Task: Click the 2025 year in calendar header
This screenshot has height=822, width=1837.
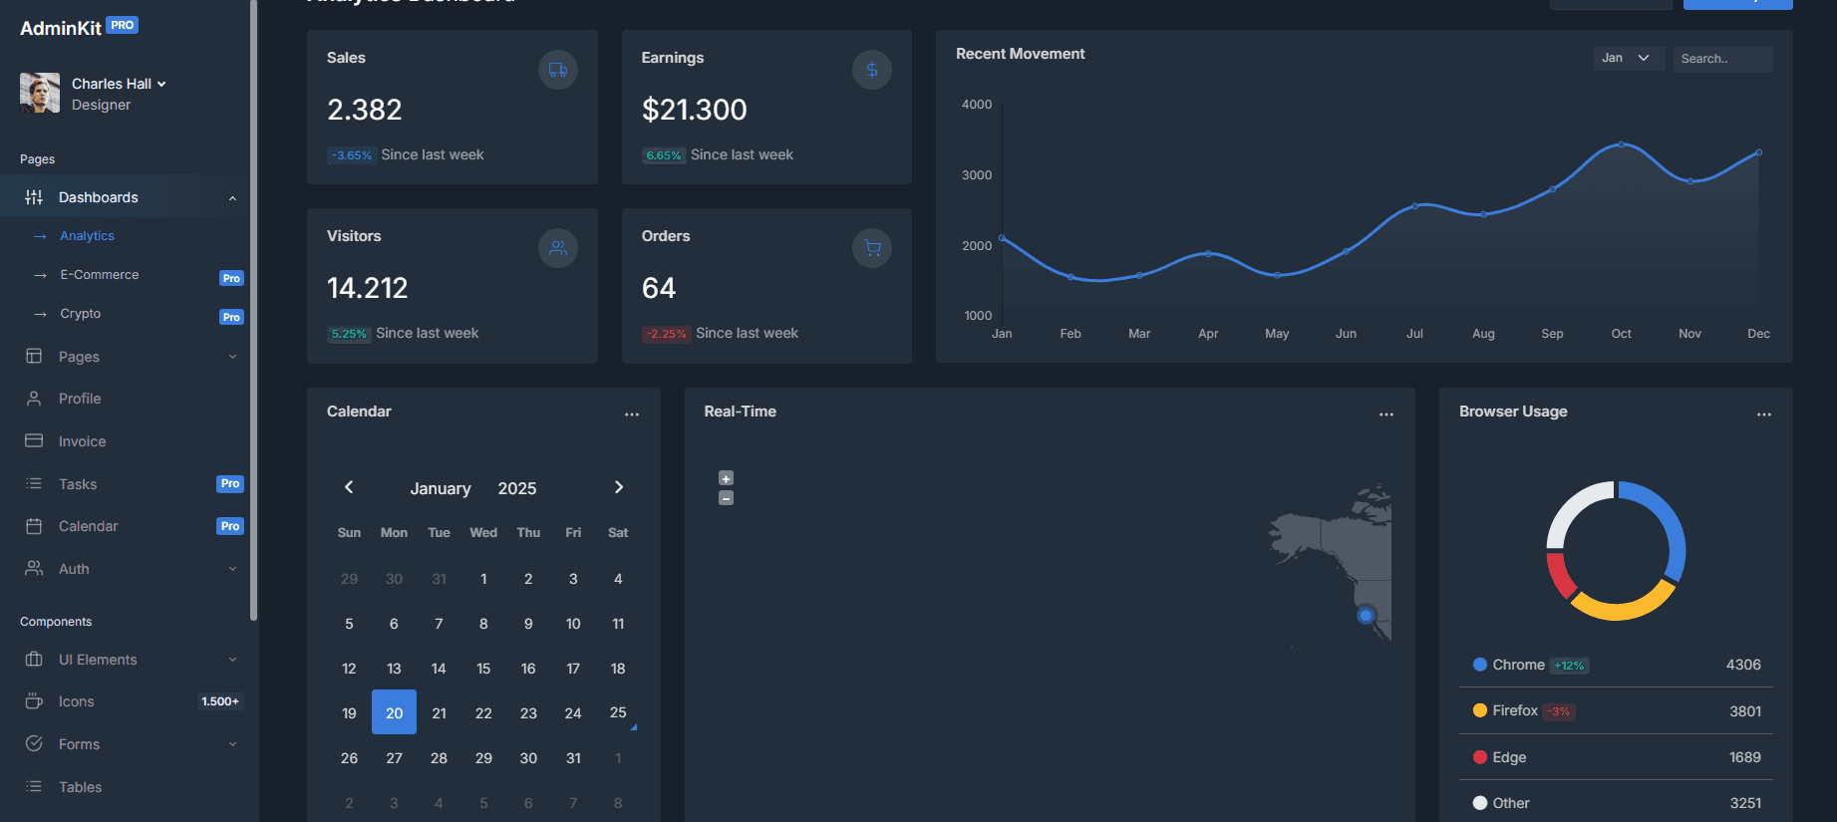Action: click(517, 488)
